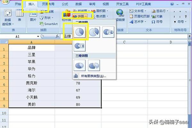Viewport: 192px width, 128px height.
Task: Pick the bar of pie chart
Action: [80, 46]
